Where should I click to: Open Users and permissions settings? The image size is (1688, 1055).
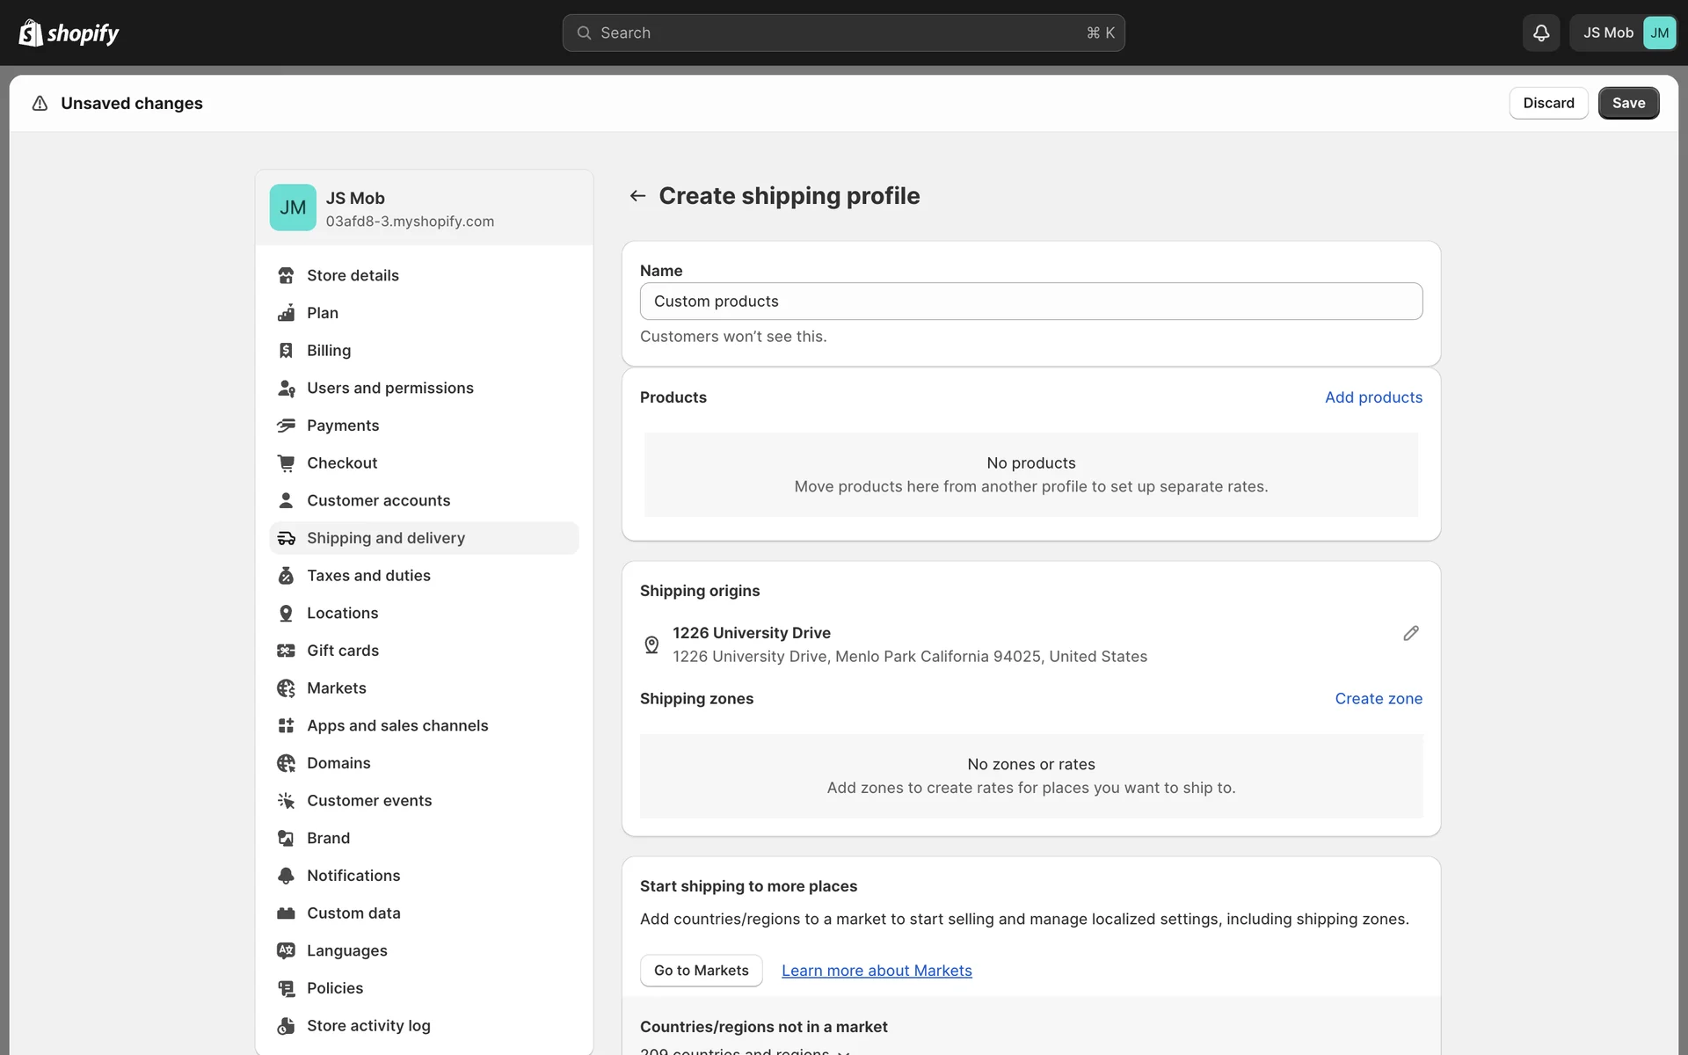[x=389, y=388]
